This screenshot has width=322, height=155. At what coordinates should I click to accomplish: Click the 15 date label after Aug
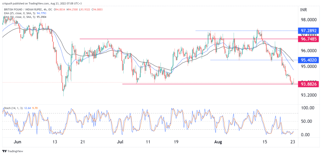pyautogui.click(x=265, y=142)
